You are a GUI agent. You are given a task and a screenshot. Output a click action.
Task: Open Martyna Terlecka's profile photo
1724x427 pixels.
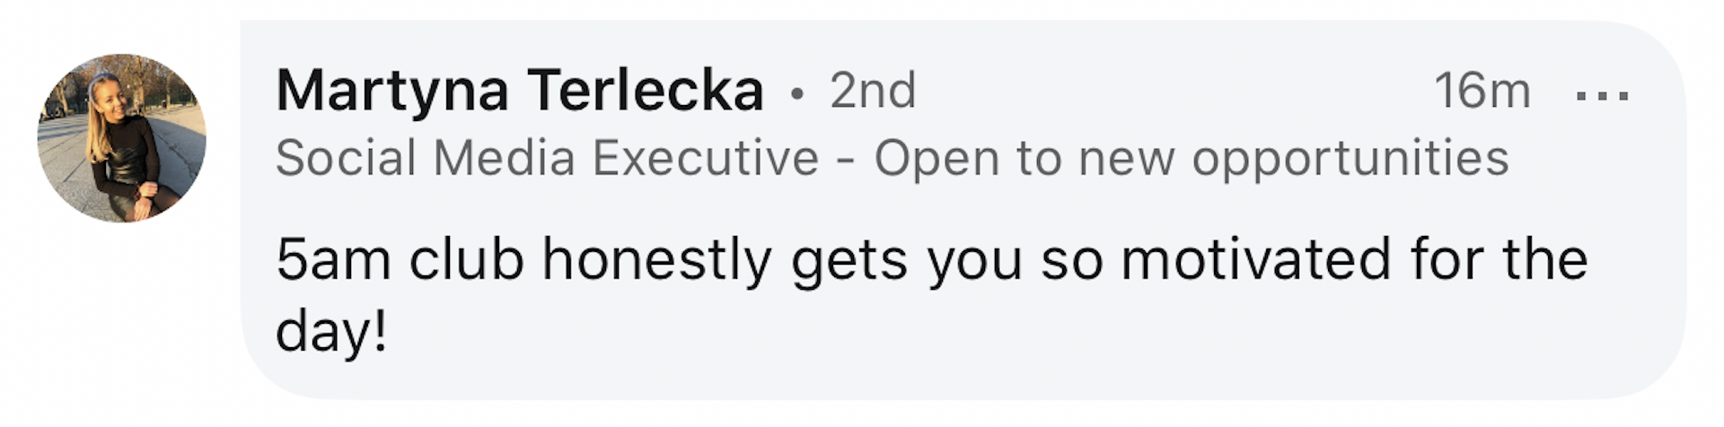tap(121, 137)
